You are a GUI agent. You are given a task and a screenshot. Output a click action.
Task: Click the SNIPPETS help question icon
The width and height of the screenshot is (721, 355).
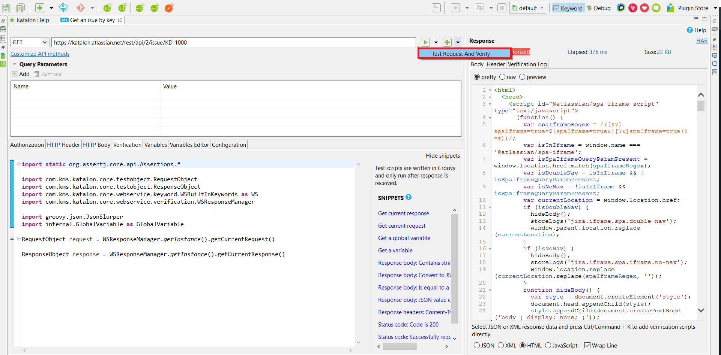pos(409,197)
